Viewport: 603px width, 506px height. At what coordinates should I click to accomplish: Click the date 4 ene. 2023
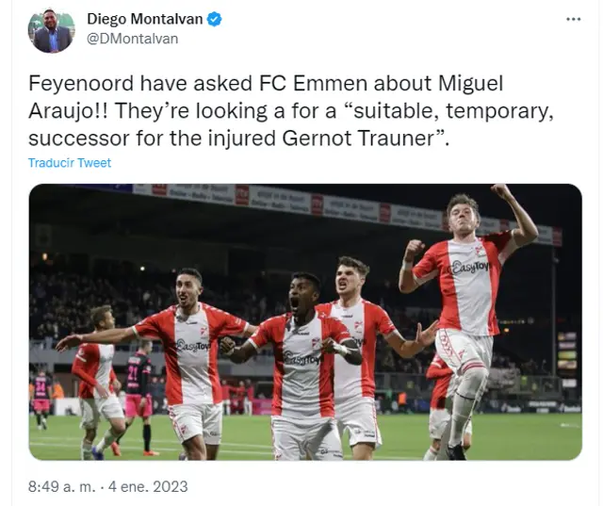[x=148, y=486]
